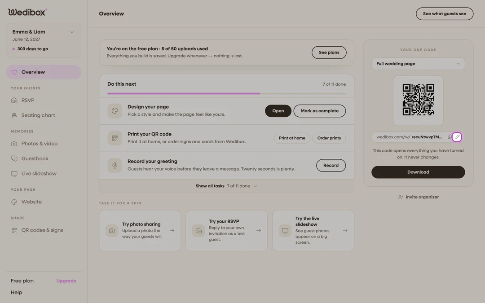Image resolution: width=485 pixels, height=303 pixels.
Task: Click the QR codes & signs grid icon
Action: (14, 230)
